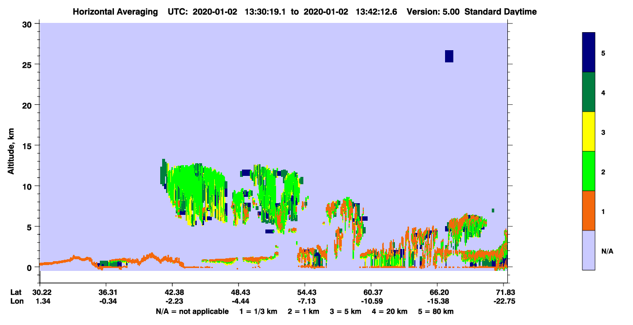This screenshot has width=633, height=325.
Task: Click the colorbar label 2
Action: click(603, 171)
